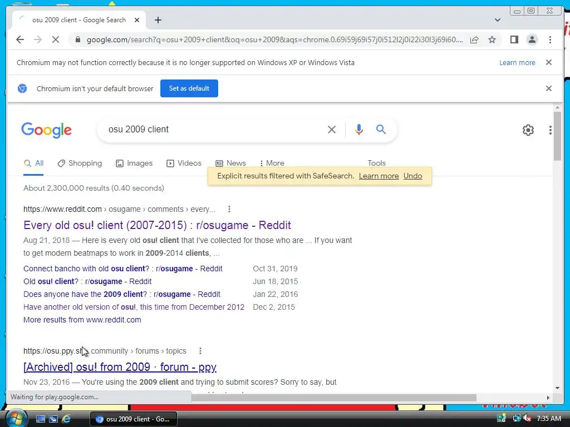Click the forward navigation arrow

pyautogui.click(x=38, y=39)
